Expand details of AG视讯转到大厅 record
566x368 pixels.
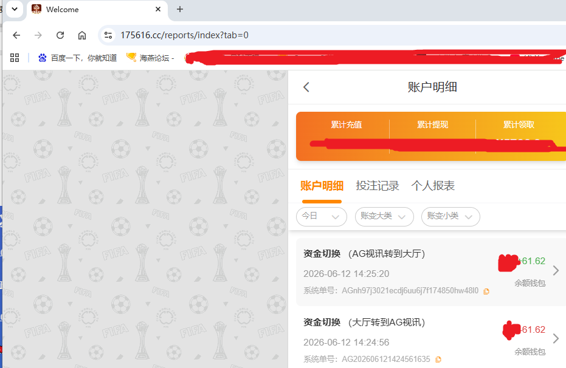tap(556, 270)
